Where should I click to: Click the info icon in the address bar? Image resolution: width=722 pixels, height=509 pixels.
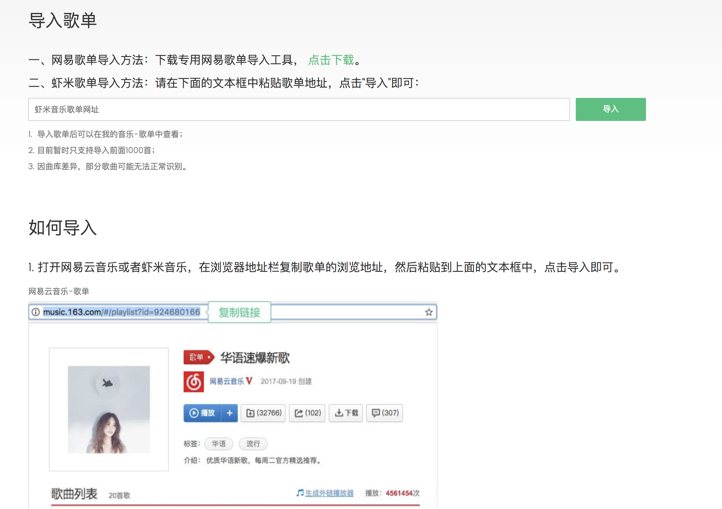[36, 312]
